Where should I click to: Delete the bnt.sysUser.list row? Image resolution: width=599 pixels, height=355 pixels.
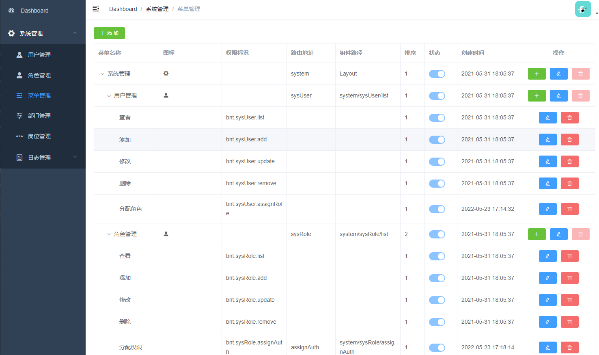(x=569, y=118)
